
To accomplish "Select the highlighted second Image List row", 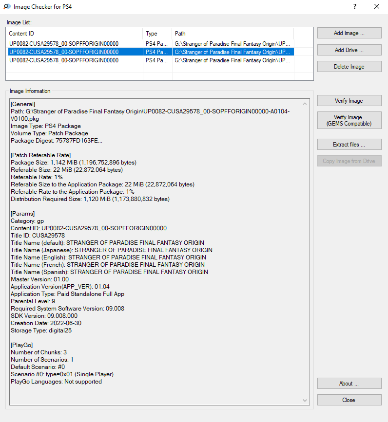I will (151, 52).
